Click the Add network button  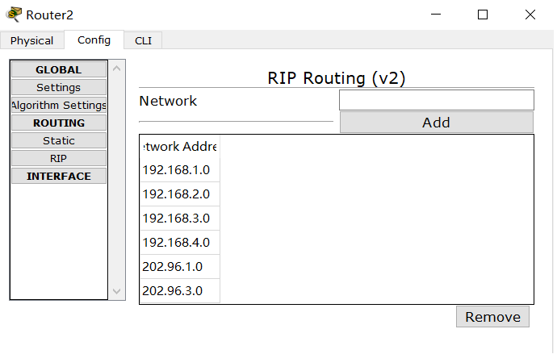point(437,123)
